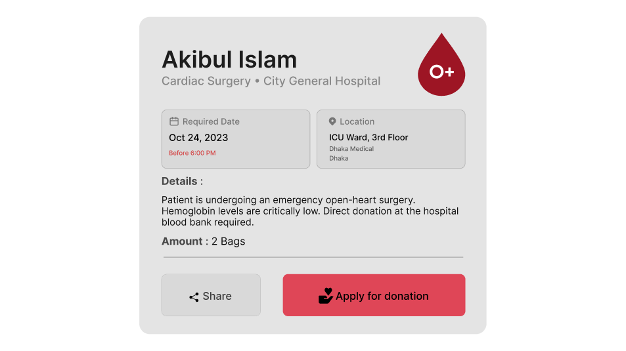This screenshot has width=626, height=351.
Task: Click the hand-holding-heart donation icon
Action: coord(326,296)
